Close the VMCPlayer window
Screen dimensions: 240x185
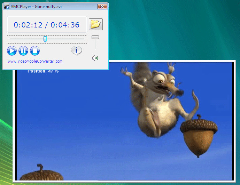pos(102,6)
